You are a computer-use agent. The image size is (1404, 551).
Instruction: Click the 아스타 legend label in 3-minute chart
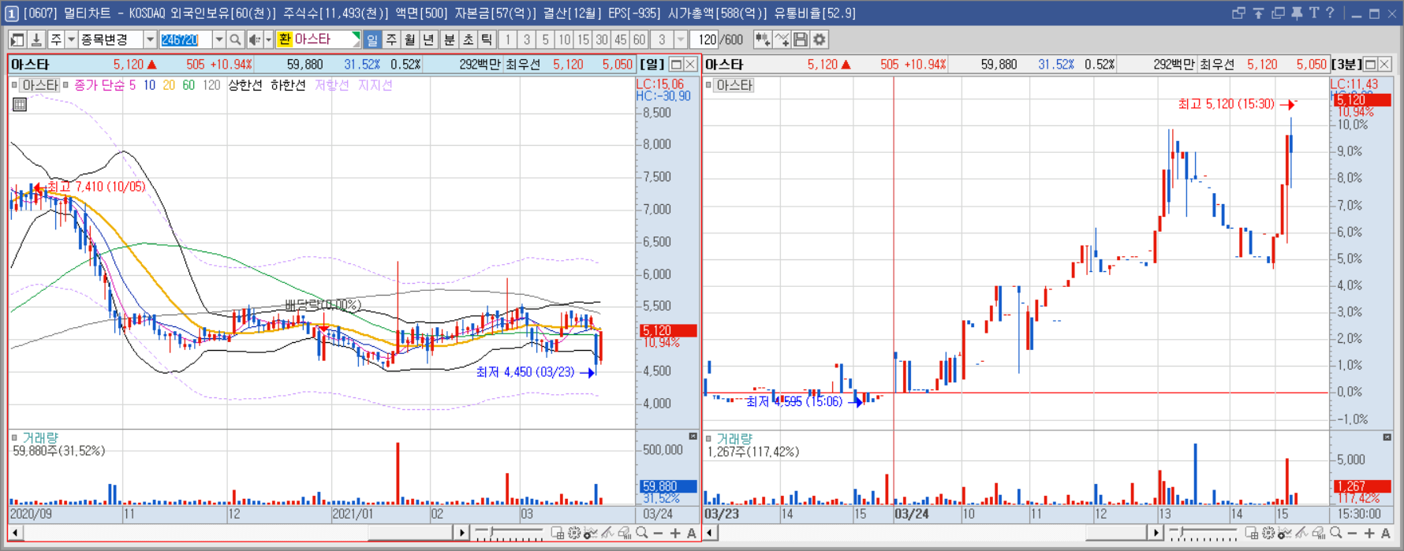[x=734, y=85]
